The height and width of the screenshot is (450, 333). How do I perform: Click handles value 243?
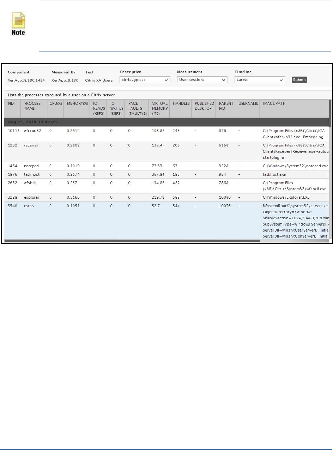click(x=176, y=131)
